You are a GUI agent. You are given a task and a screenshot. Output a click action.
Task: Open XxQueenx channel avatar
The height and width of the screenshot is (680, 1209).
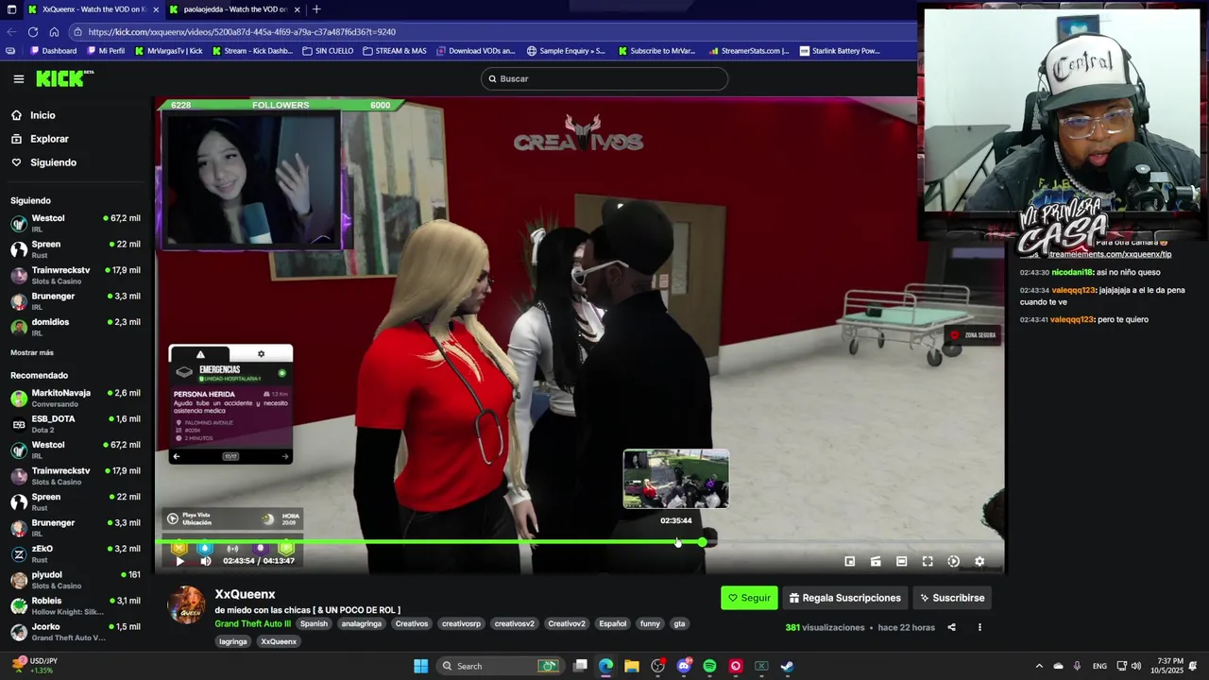(186, 605)
